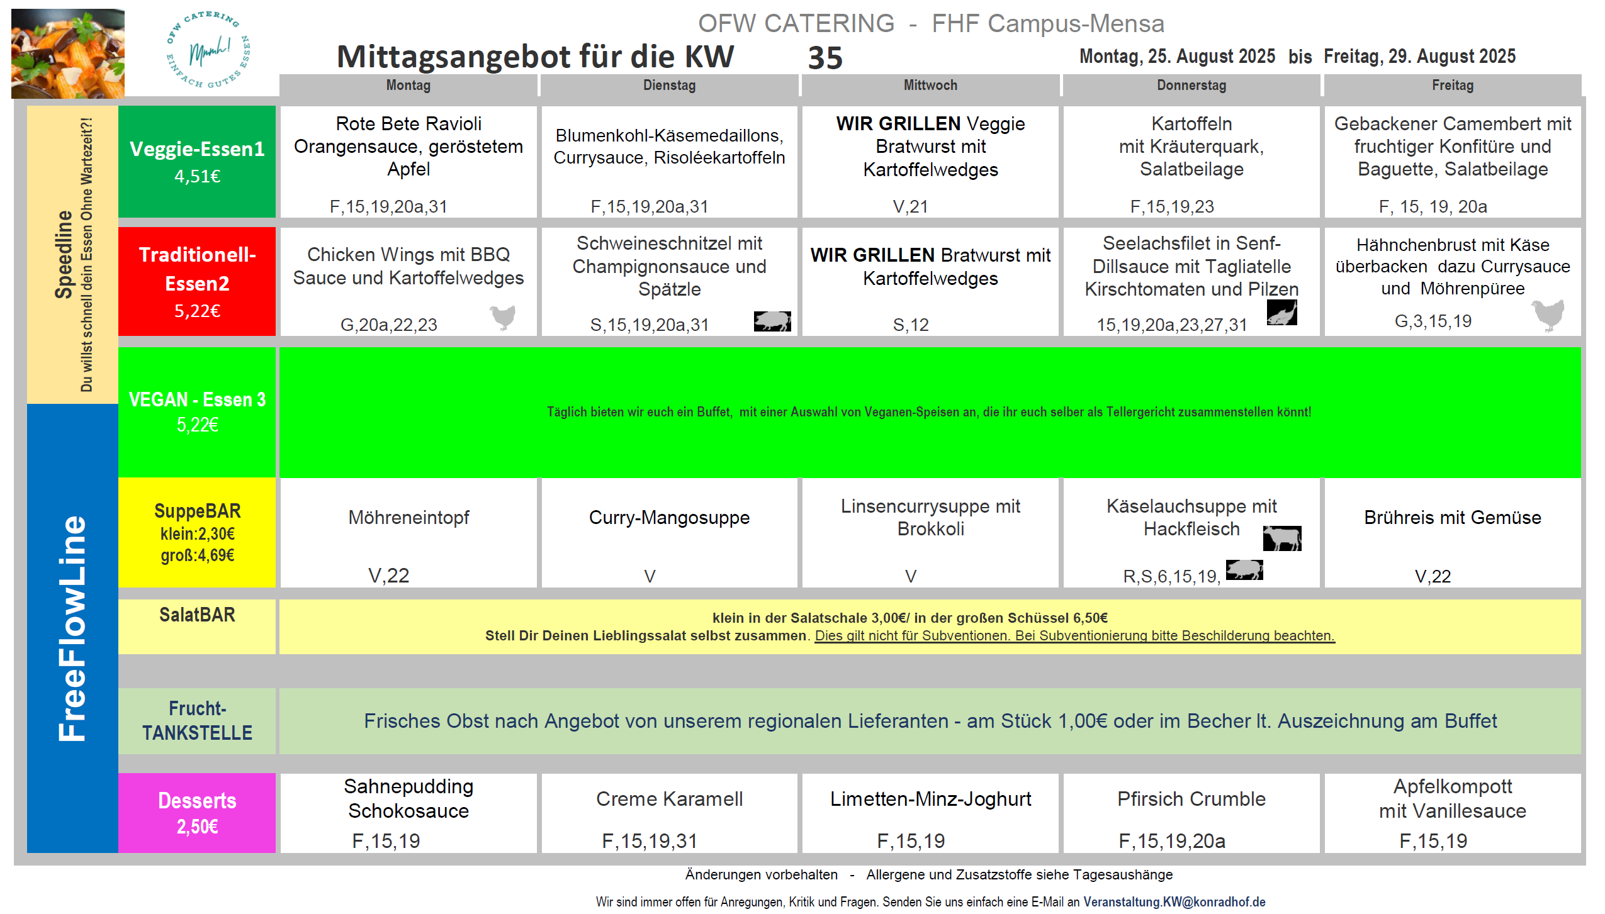Screen dimensions: 1605x914
Task: Click the date 'Montag, 25. August 2025'
Action: click(x=1177, y=56)
